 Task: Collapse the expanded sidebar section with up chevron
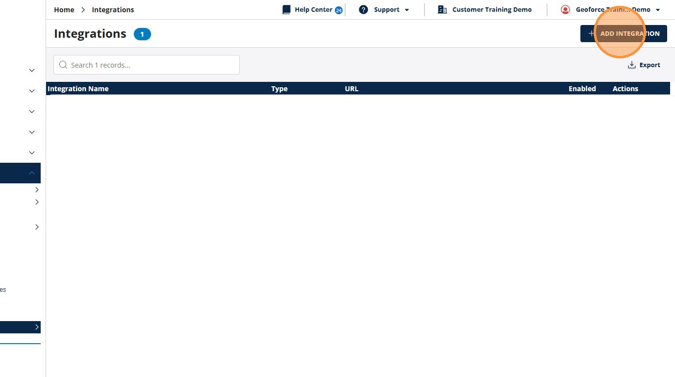point(32,173)
